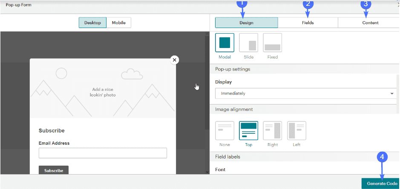This screenshot has height=189, width=400.
Task: Set image alignment to Right
Action: coord(273,131)
